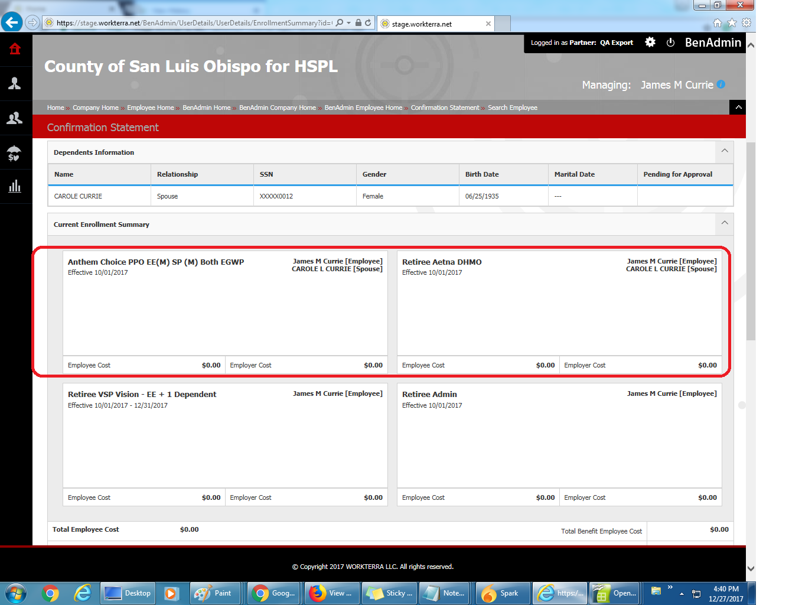Collapse the Current Enrollment Summary section
The image size is (802, 605).
pyautogui.click(x=725, y=223)
